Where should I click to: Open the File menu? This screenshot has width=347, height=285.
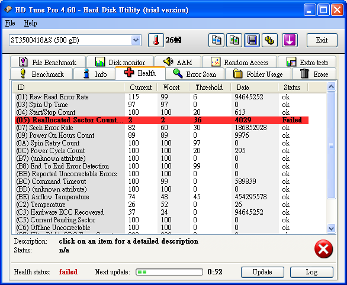[10, 23]
